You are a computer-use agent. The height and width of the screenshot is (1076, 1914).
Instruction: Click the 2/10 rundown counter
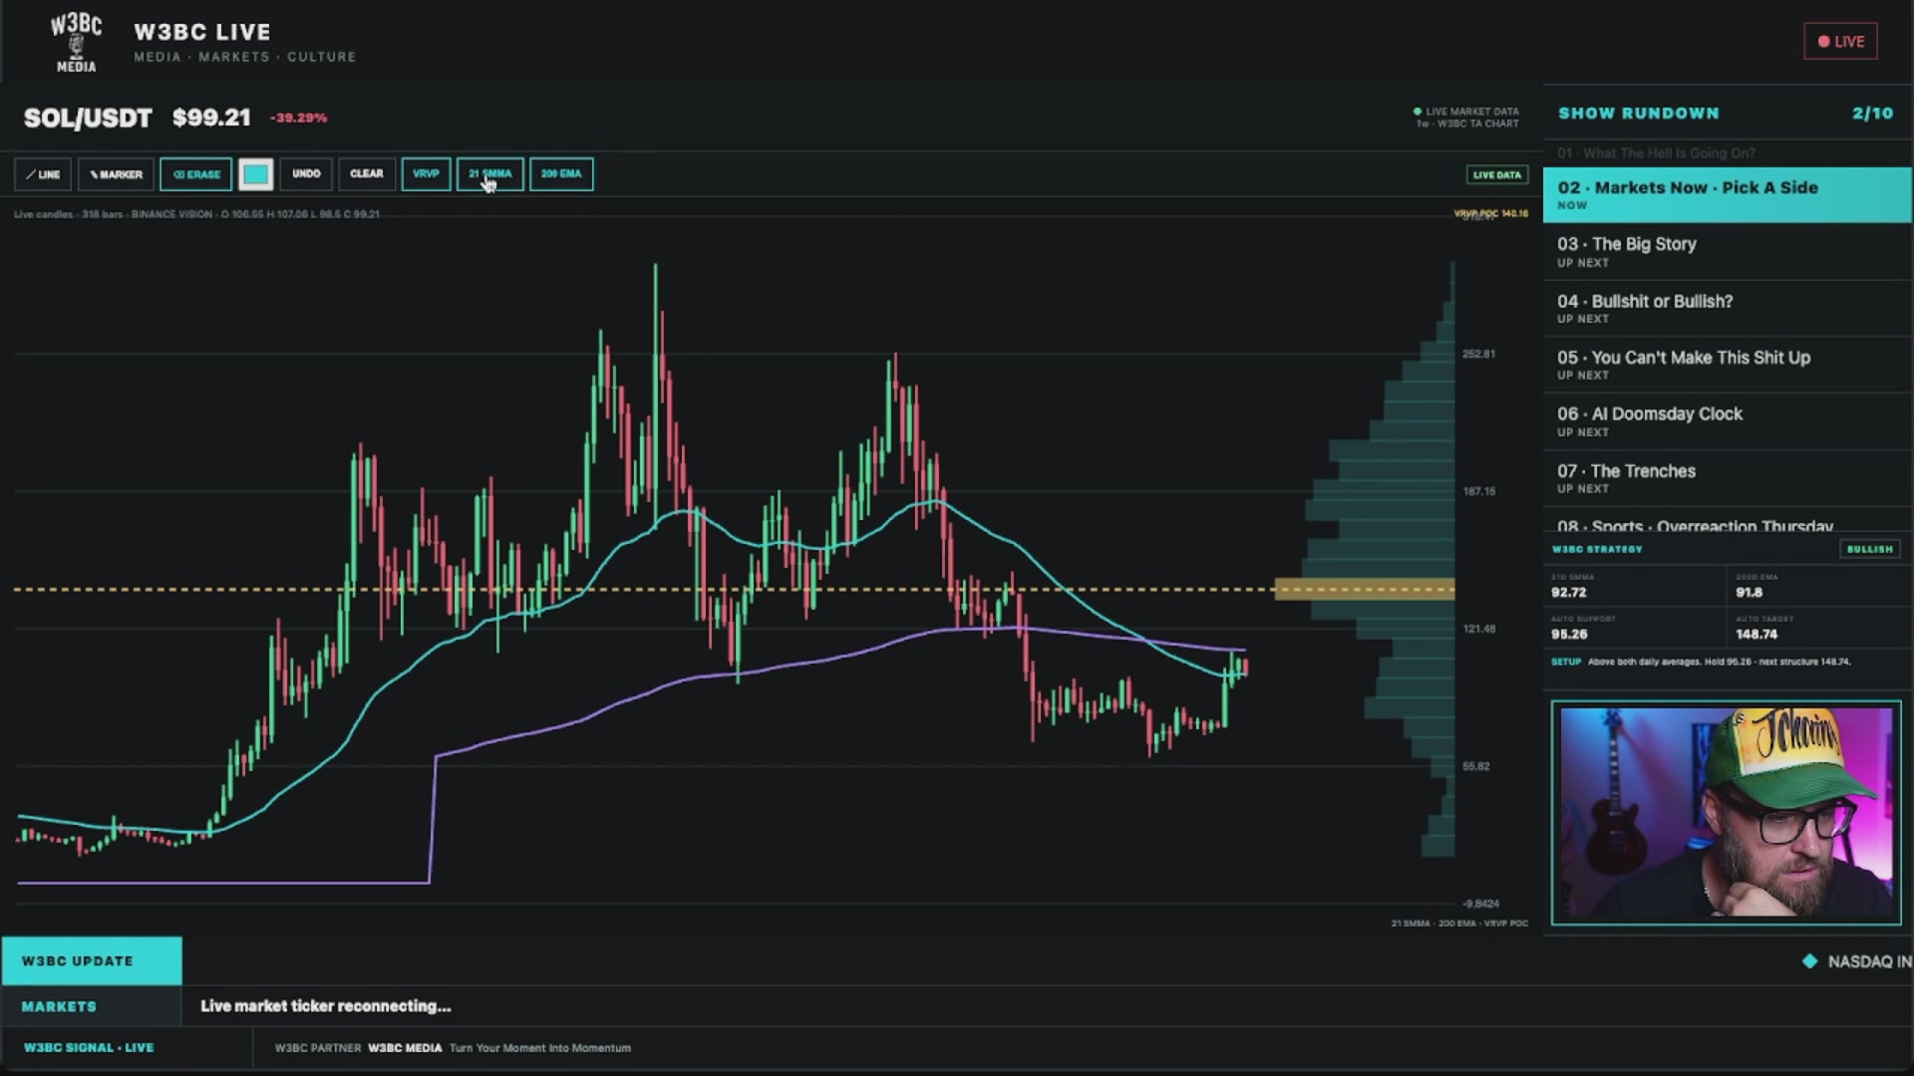point(1872,114)
